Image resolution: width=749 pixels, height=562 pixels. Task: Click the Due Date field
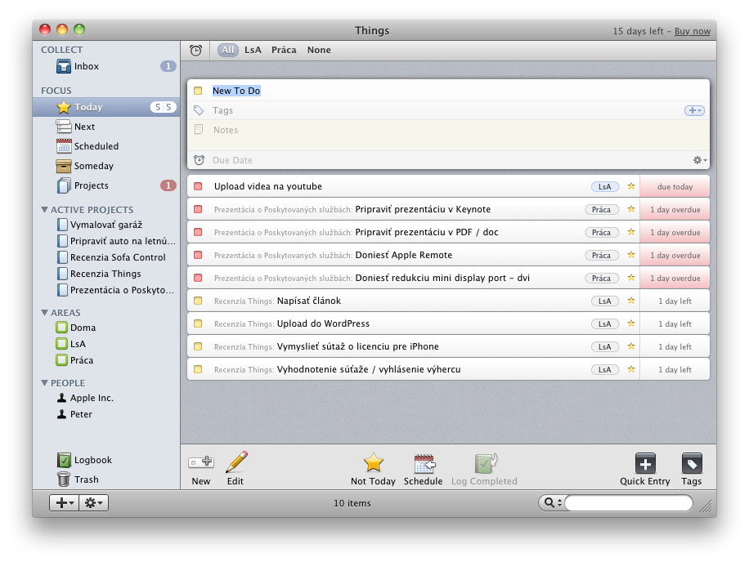448,160
